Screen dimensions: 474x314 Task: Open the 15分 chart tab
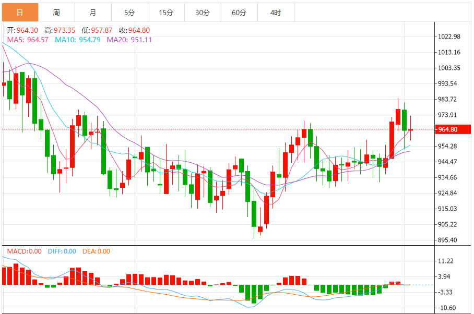tap(166, 13)
